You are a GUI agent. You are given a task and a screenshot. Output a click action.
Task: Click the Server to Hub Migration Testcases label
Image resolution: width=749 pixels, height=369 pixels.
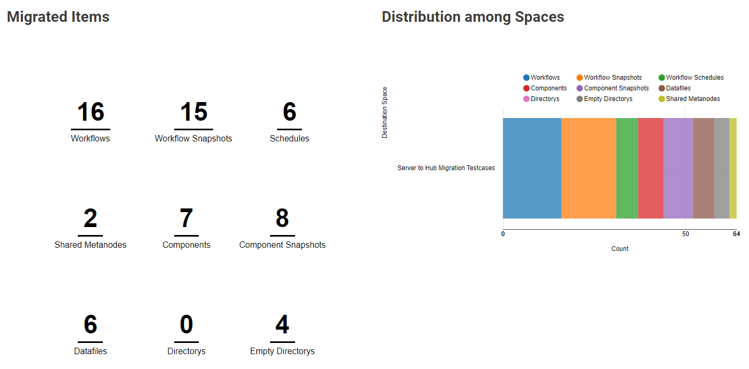446,168
